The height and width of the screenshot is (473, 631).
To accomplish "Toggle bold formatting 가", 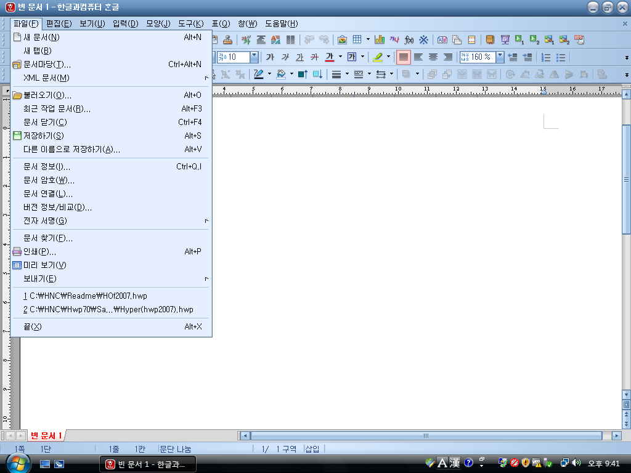I will 270,57.
